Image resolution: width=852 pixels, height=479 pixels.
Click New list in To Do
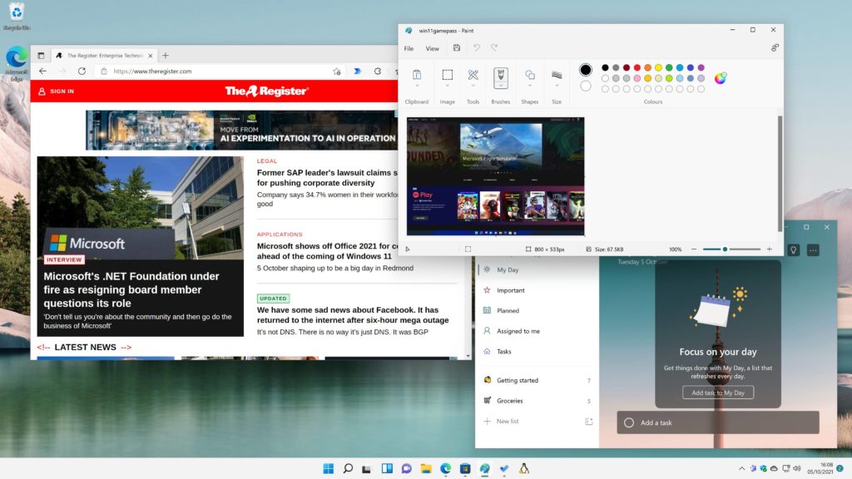click(x=508, y=422)
